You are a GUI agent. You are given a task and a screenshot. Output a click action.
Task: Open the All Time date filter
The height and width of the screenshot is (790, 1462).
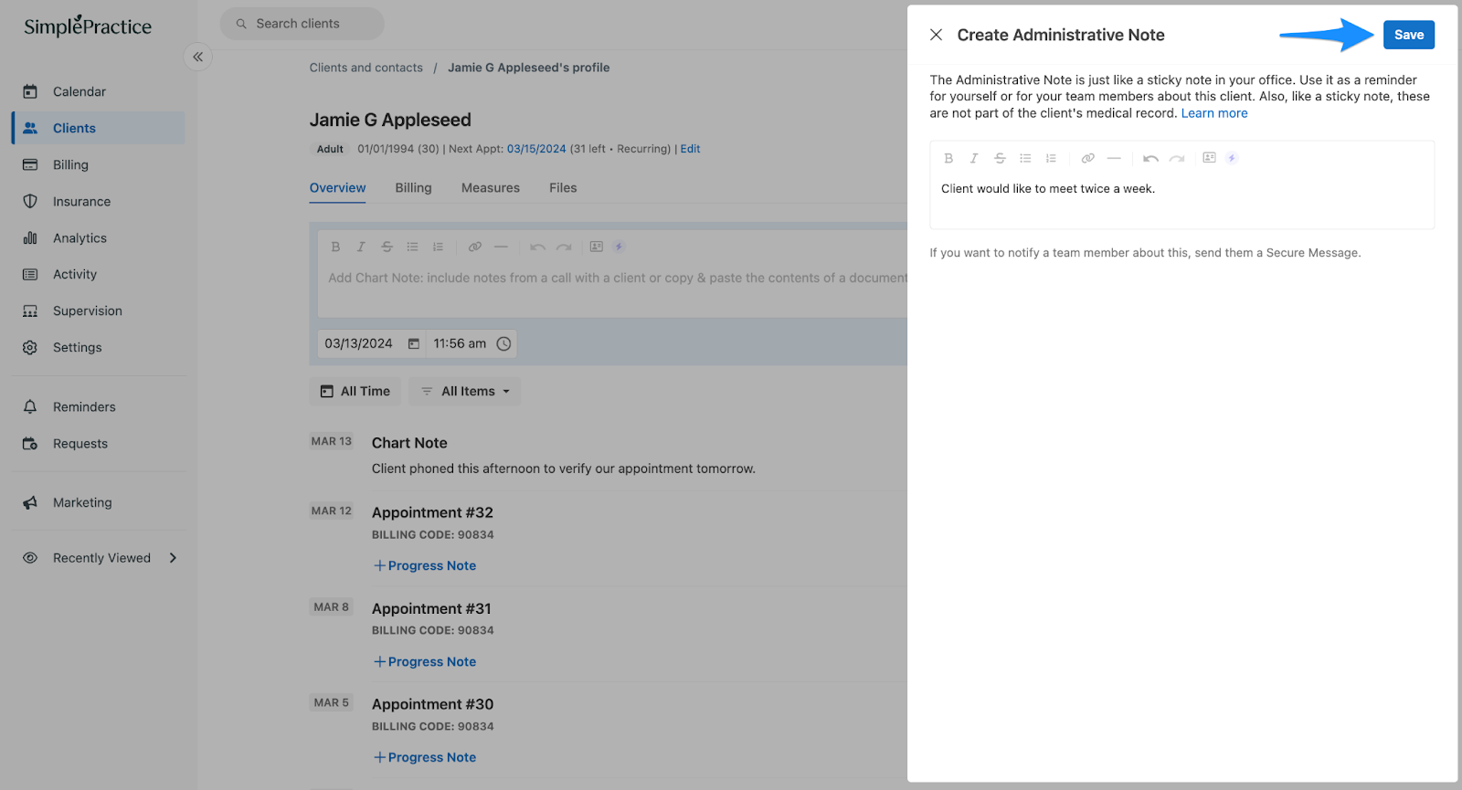tap(355, 391)
